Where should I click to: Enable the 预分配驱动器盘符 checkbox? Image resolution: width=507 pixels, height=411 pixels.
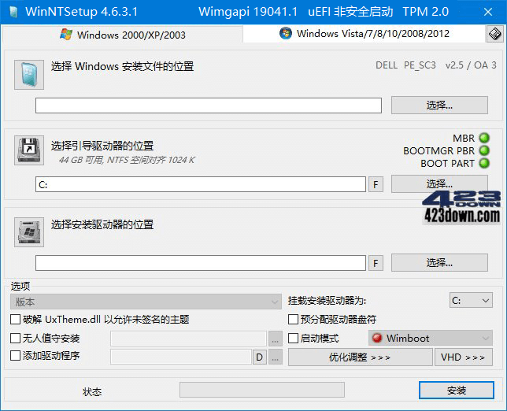[x=293, y=320]
